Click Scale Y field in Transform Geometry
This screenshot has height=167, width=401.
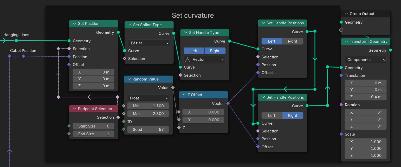click(x=365, y=149)
